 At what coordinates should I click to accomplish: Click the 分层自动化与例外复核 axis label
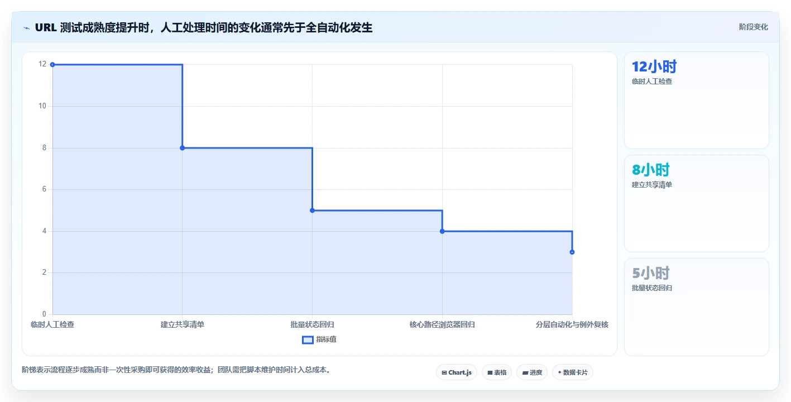(572, 324)
